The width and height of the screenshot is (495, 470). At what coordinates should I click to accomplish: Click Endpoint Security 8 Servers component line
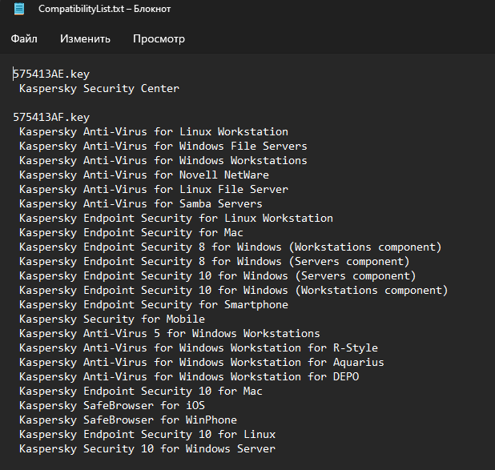pyautogui.click(x=215, y=261)
